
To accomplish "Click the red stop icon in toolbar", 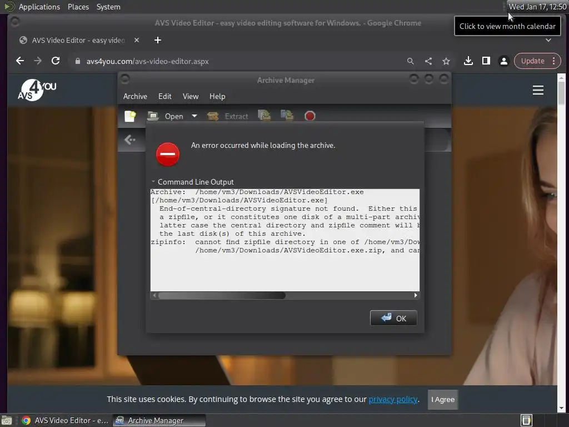I will pyautogui.click(x=310, y=116).
